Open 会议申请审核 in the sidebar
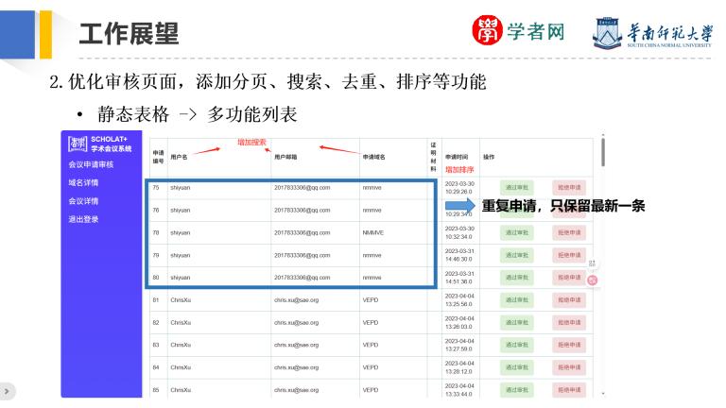The height and width of the screenshot is (408, 726). (x=91, y=165)
